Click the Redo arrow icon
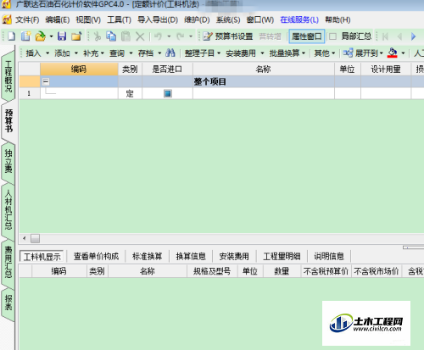The width and height of the screenshot is (424, 350). point(180,36)
